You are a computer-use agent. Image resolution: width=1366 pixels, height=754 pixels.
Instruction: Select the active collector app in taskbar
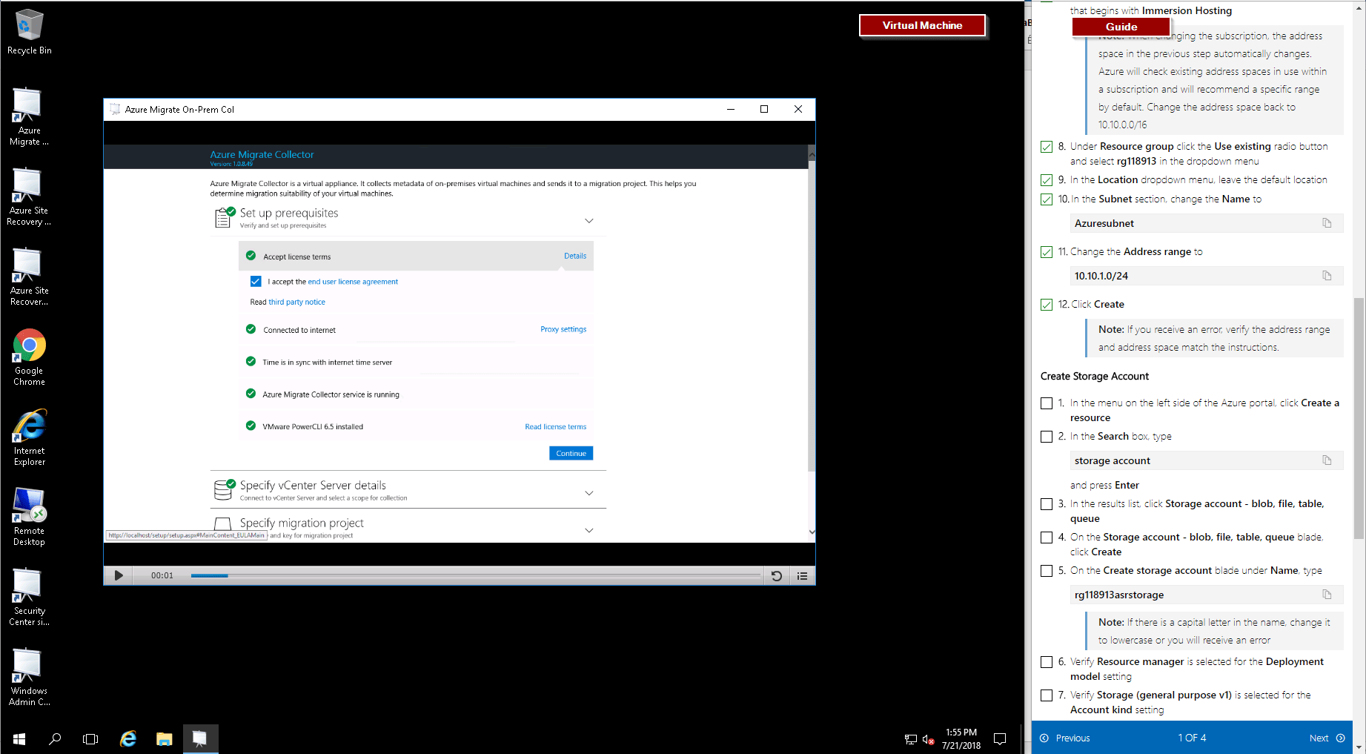point(200,738)
